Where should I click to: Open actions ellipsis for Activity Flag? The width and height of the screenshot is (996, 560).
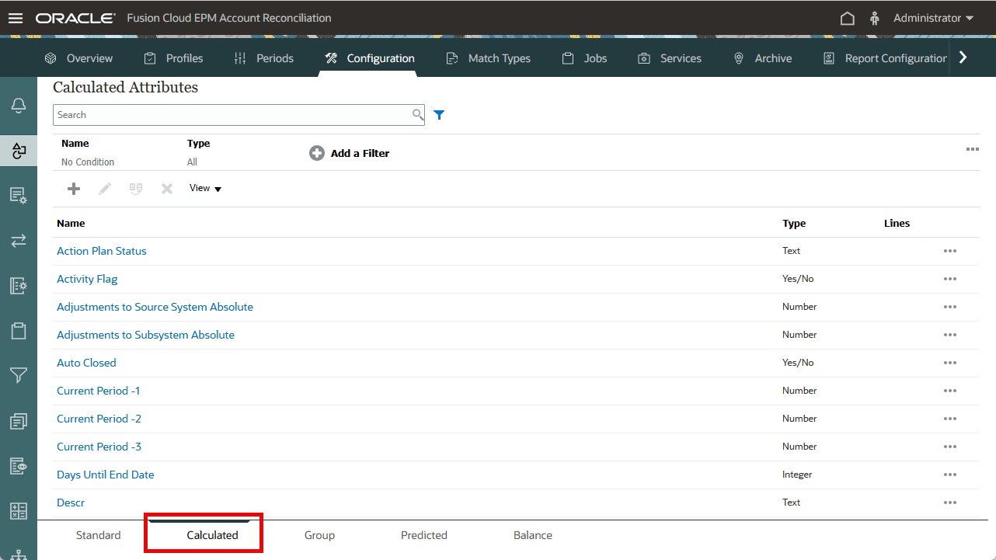[949, 279]
